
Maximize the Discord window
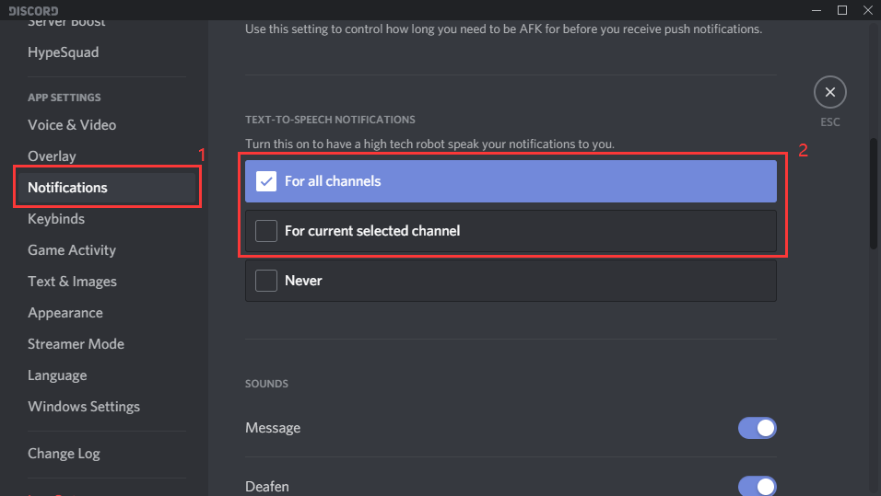(841, 10)
